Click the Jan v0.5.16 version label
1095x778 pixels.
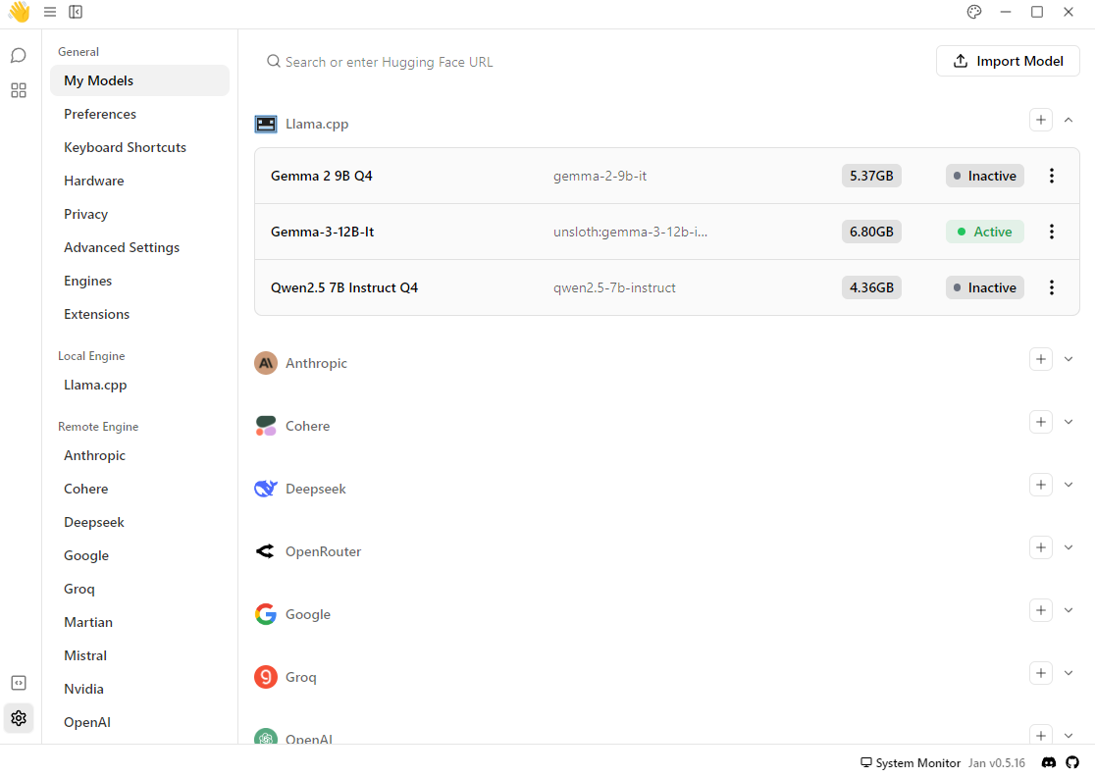pyautogui.click(x=997, y=762)
